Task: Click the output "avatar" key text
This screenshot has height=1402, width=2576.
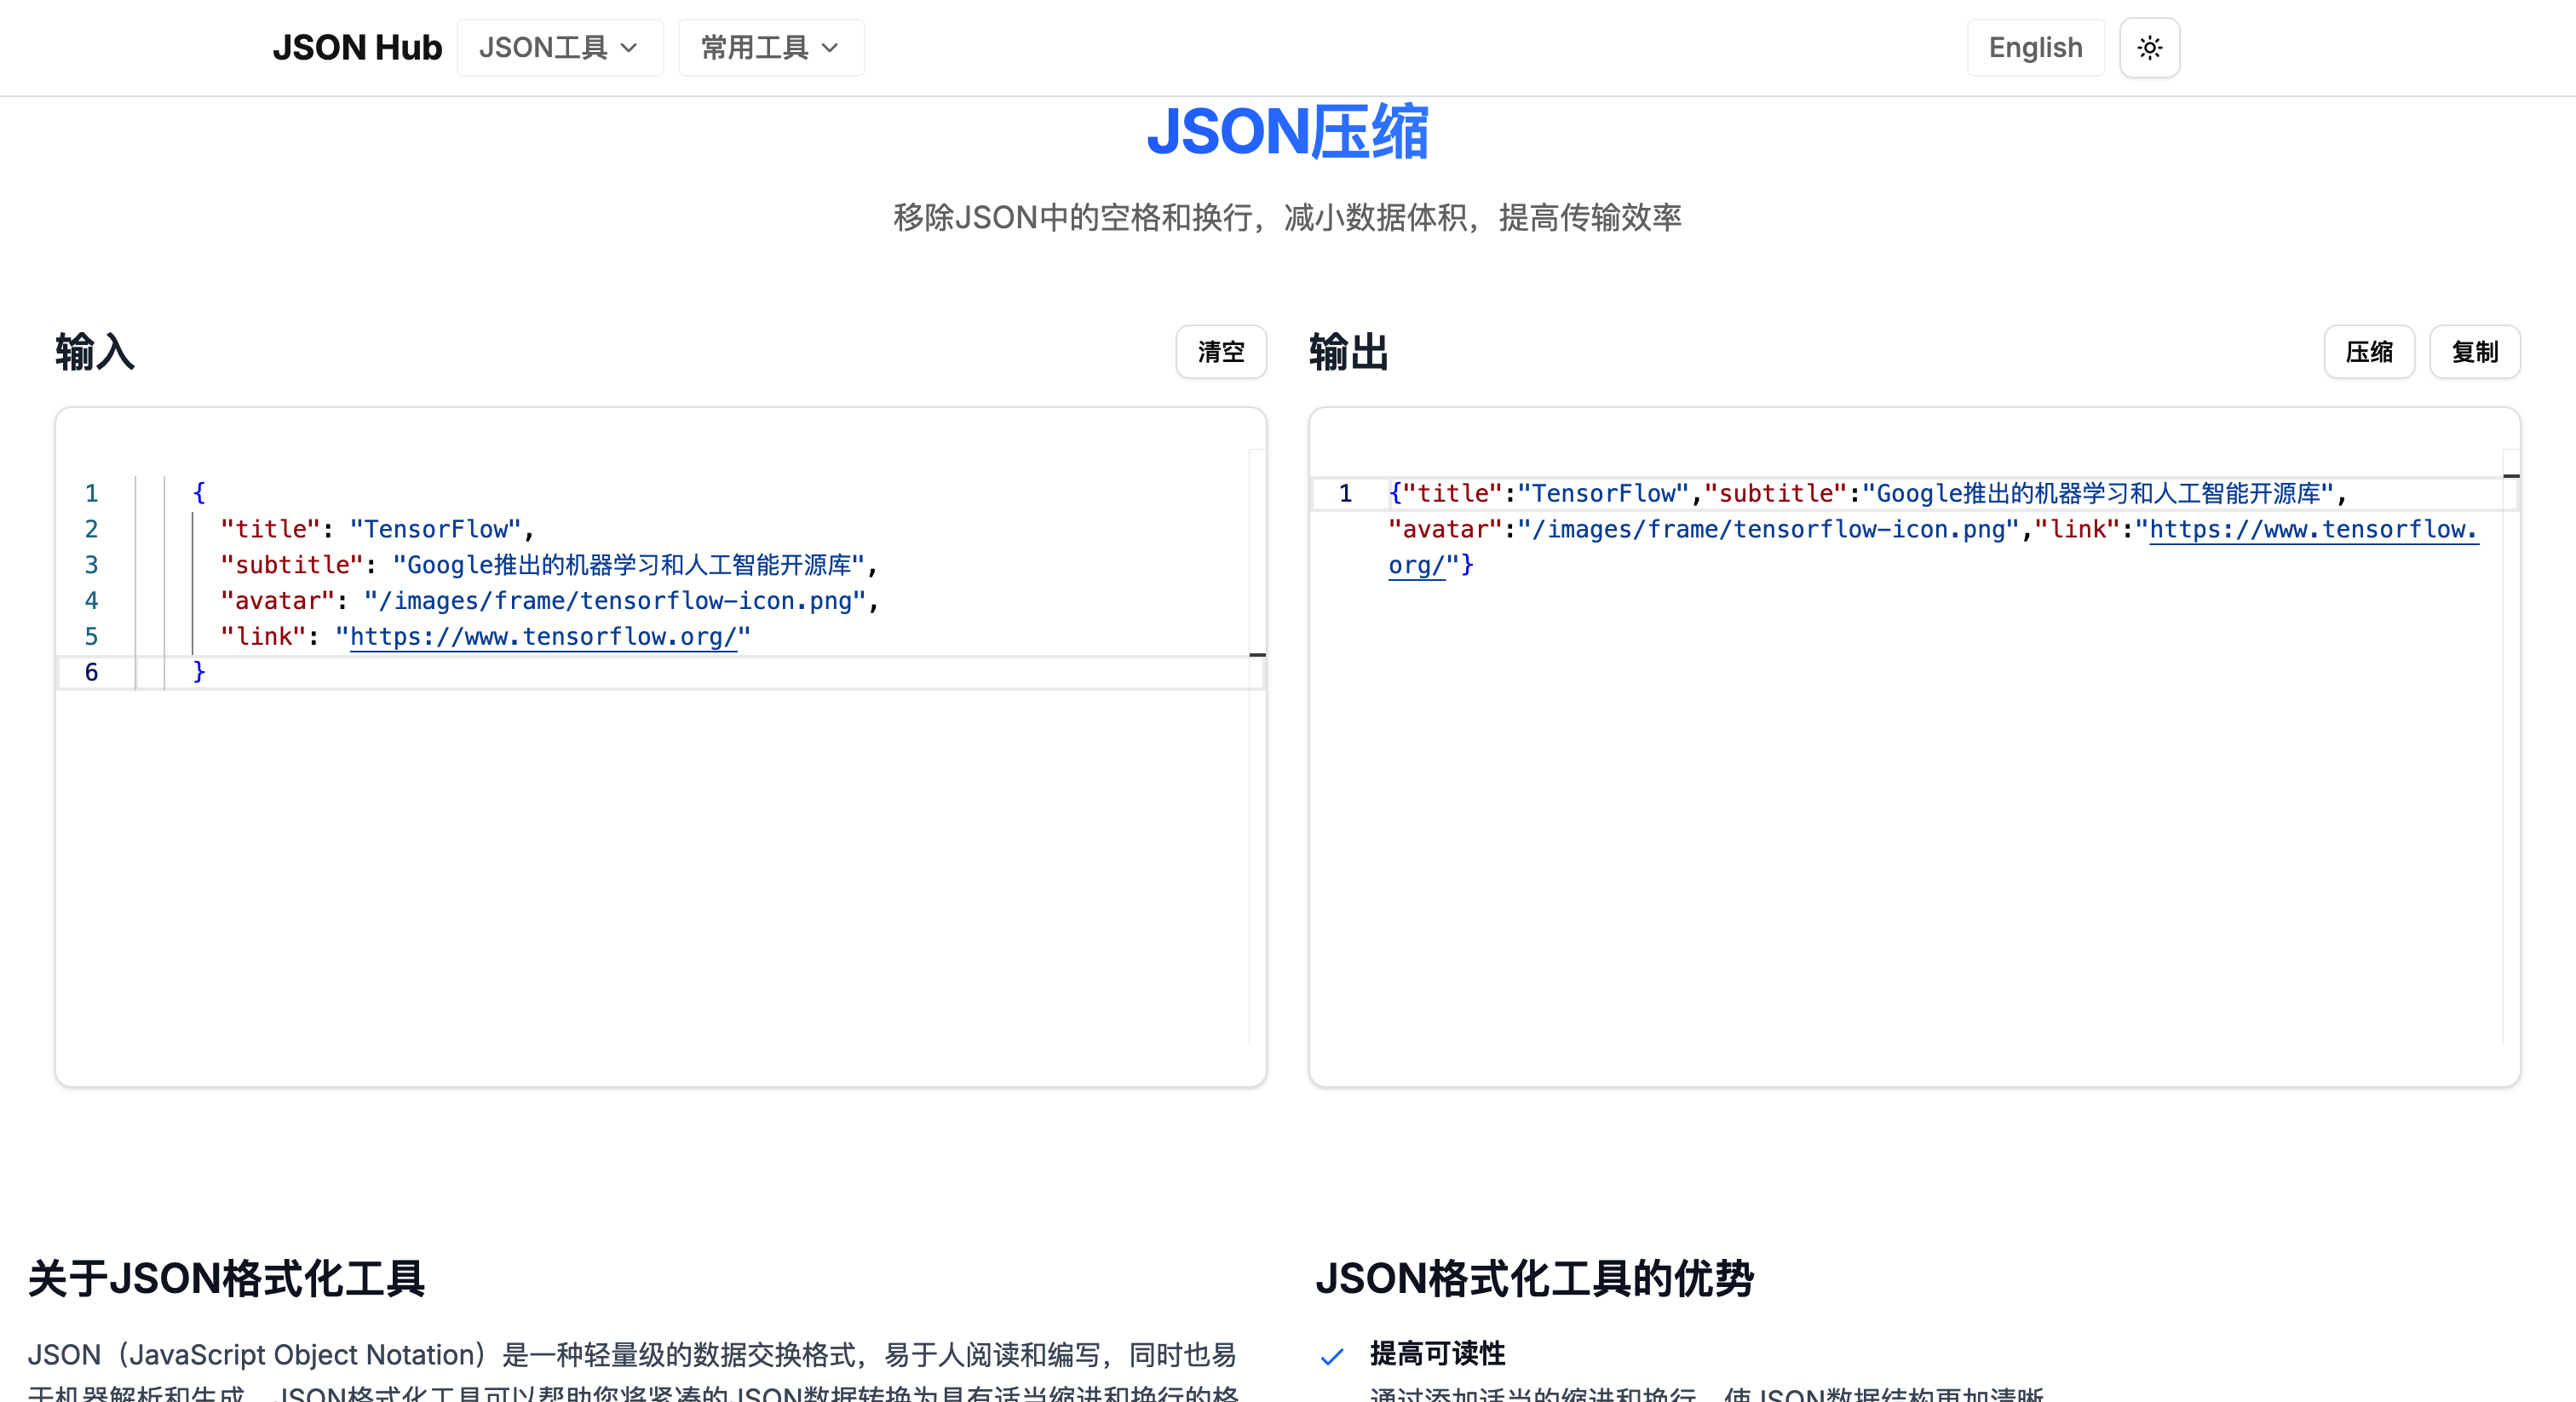Action: pyautogui.click(x=1445, y=529)
